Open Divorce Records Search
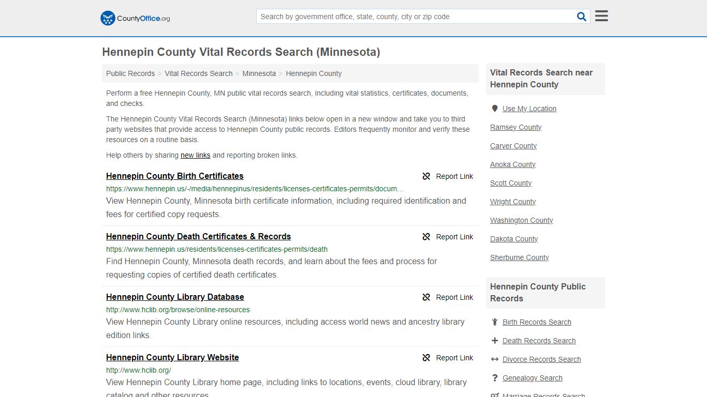The image size is (707, 397). [x=541, y=359]
